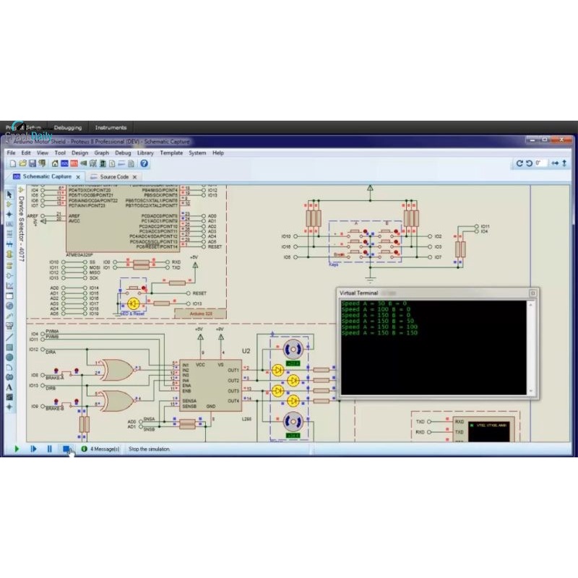This screenshot has width=578, height=578.
Task: Select the 2D box rectangle tool
Action: point(9,348)
